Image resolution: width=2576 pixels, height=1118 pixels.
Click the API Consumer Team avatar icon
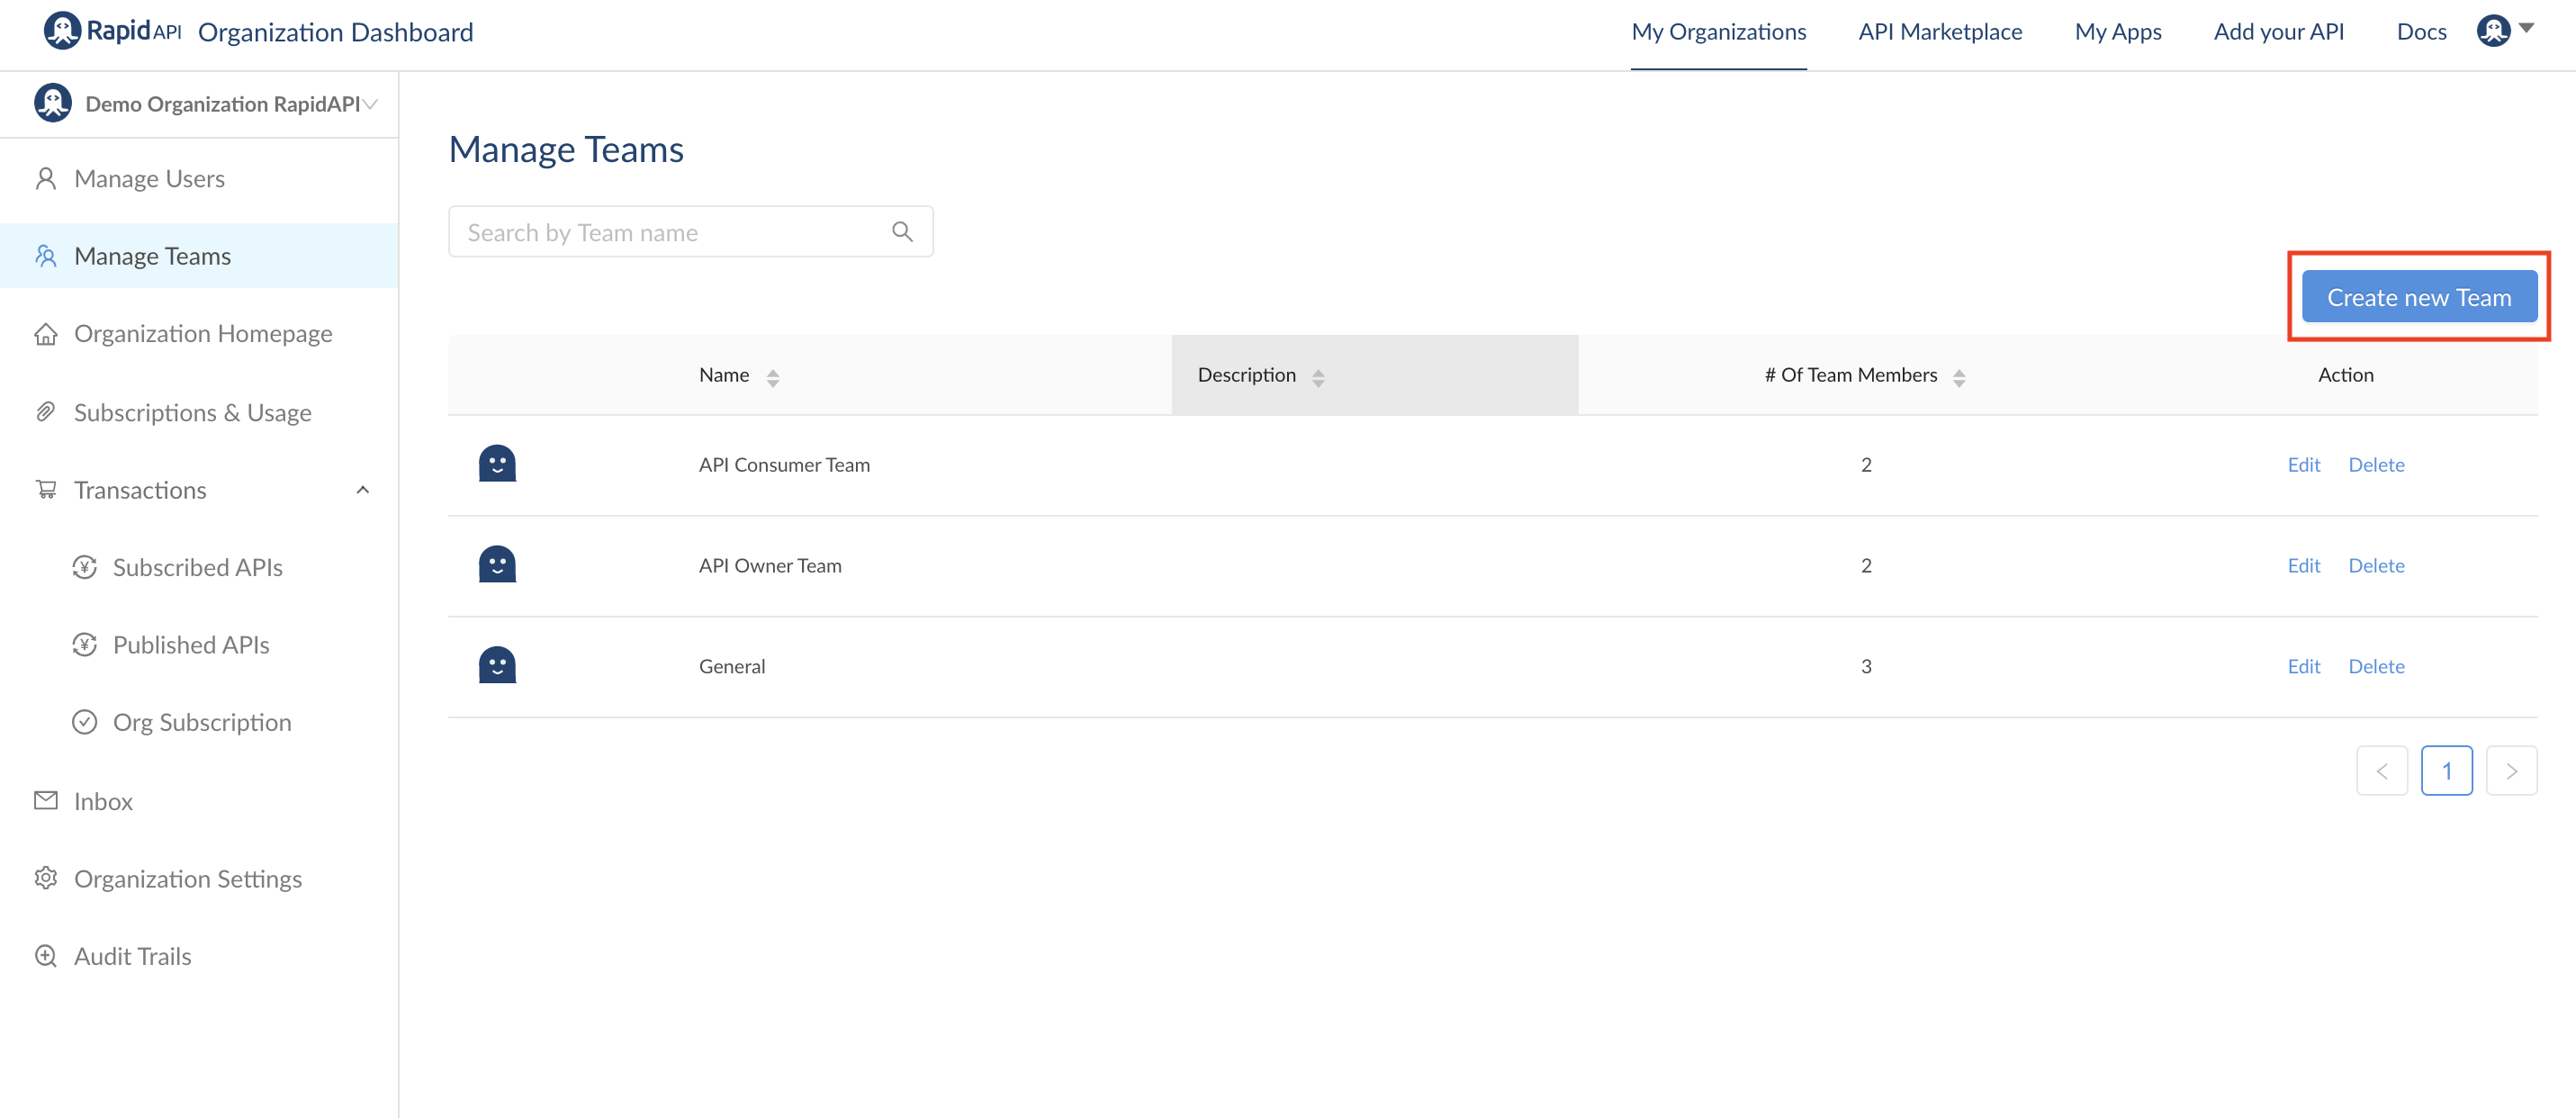pyautogui.click(x=497, y=464)
